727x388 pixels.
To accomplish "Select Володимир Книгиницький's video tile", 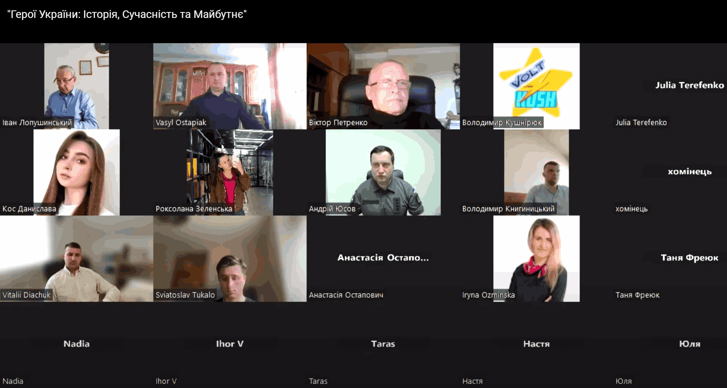I will 537,172.
